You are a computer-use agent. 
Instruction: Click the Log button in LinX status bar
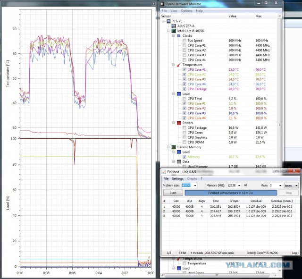295,253
